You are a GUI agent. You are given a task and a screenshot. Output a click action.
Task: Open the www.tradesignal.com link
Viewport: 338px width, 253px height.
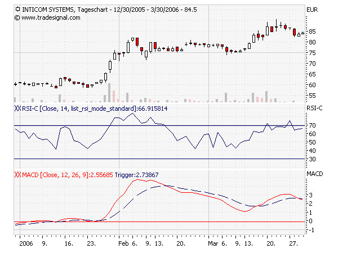pyautogui.click(x=51, y=17)
